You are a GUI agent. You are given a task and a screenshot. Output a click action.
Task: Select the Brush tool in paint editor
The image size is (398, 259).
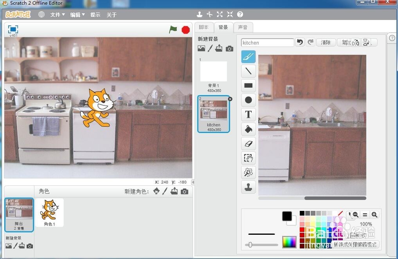tap(248, 57)
